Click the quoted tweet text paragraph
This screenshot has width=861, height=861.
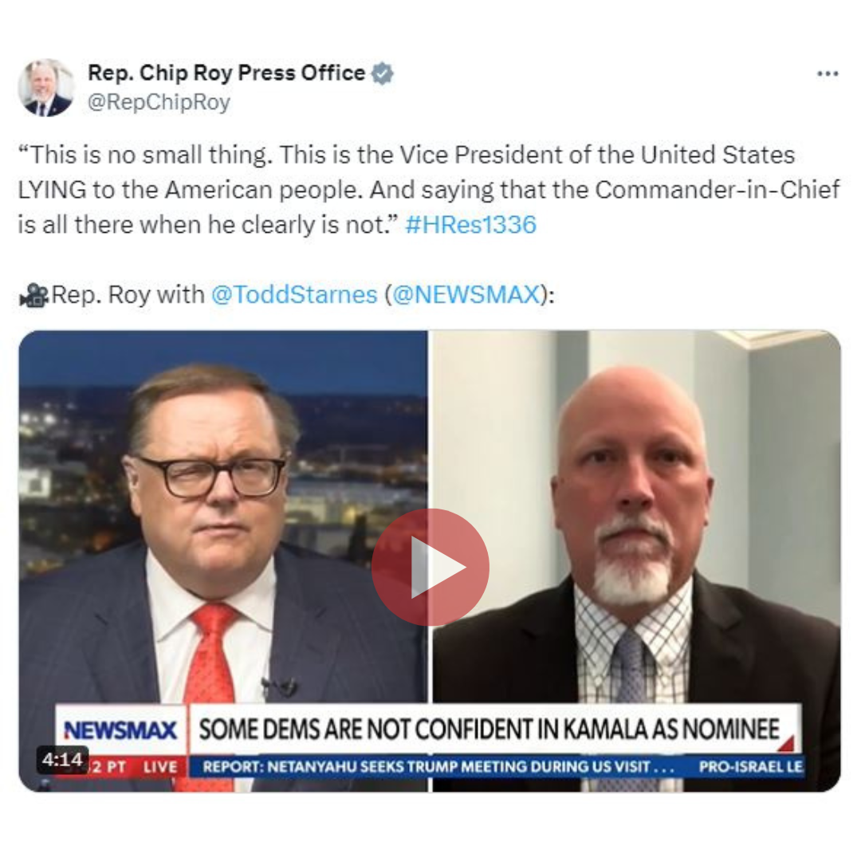[429, 190]
